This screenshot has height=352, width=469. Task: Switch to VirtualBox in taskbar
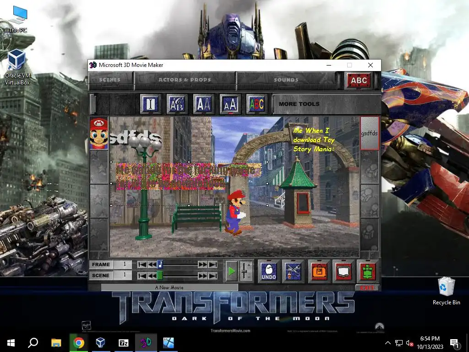pos(101,343)
